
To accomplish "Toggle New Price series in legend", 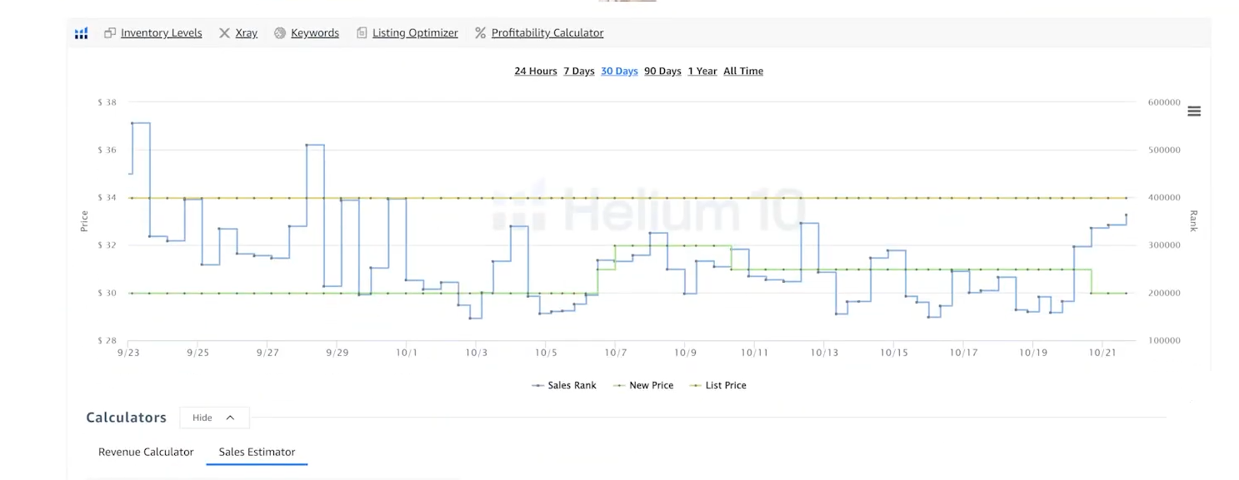I will [643, 386].
